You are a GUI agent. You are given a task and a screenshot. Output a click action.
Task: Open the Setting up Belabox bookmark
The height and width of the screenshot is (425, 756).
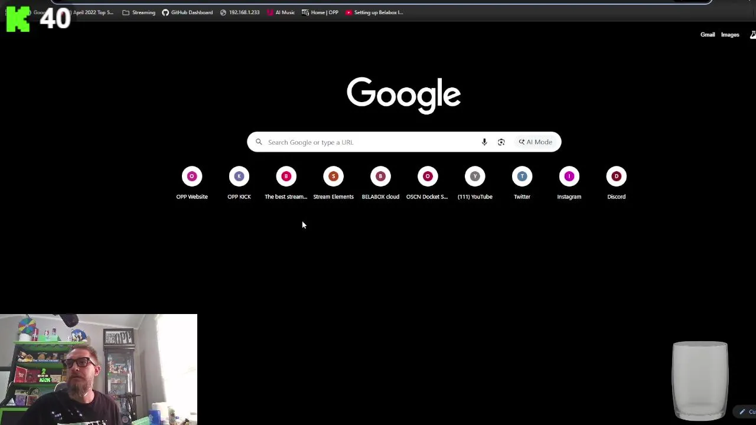coord(374,12)
